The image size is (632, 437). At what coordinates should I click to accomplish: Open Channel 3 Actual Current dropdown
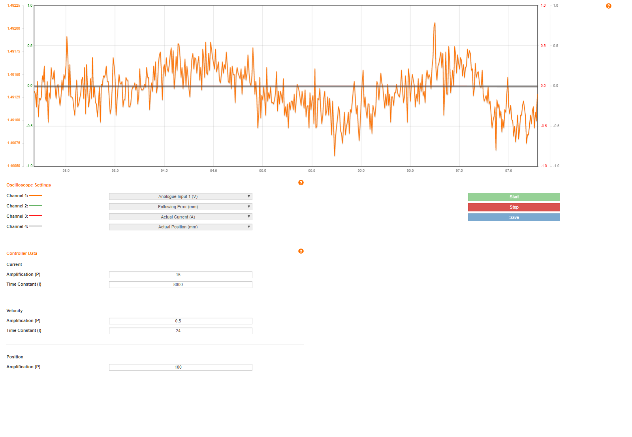[181, 217]
